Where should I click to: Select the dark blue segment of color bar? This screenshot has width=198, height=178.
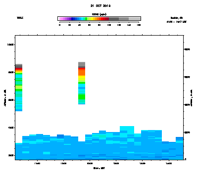(x=72, y=19)
